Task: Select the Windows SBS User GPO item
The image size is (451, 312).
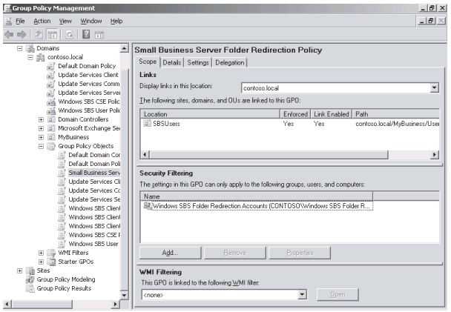Action: 93,244
